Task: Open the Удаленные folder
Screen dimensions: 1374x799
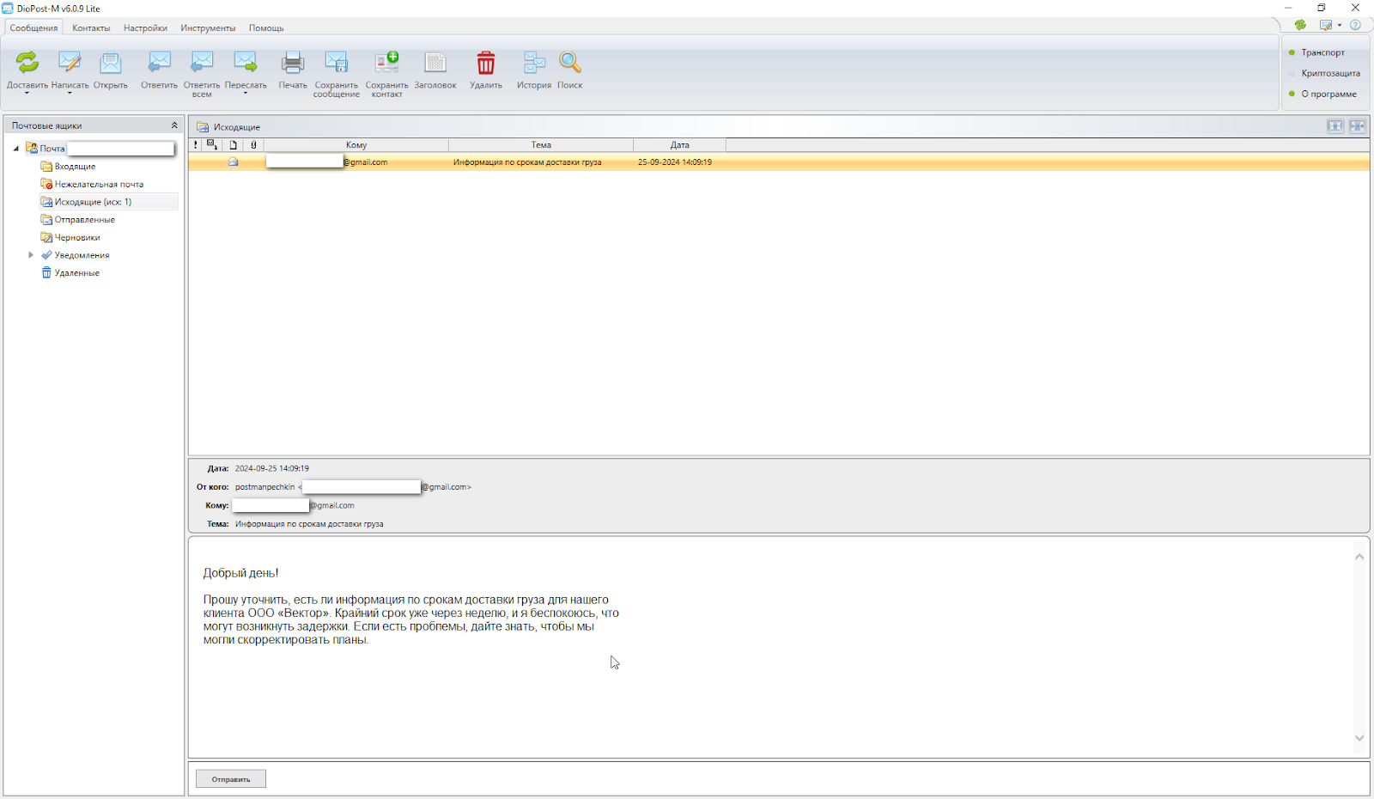Action: [76, 273]
